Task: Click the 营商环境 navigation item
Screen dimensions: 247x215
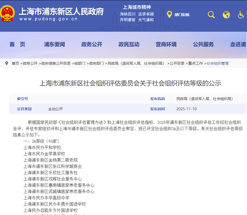Action: pos(166,45)
